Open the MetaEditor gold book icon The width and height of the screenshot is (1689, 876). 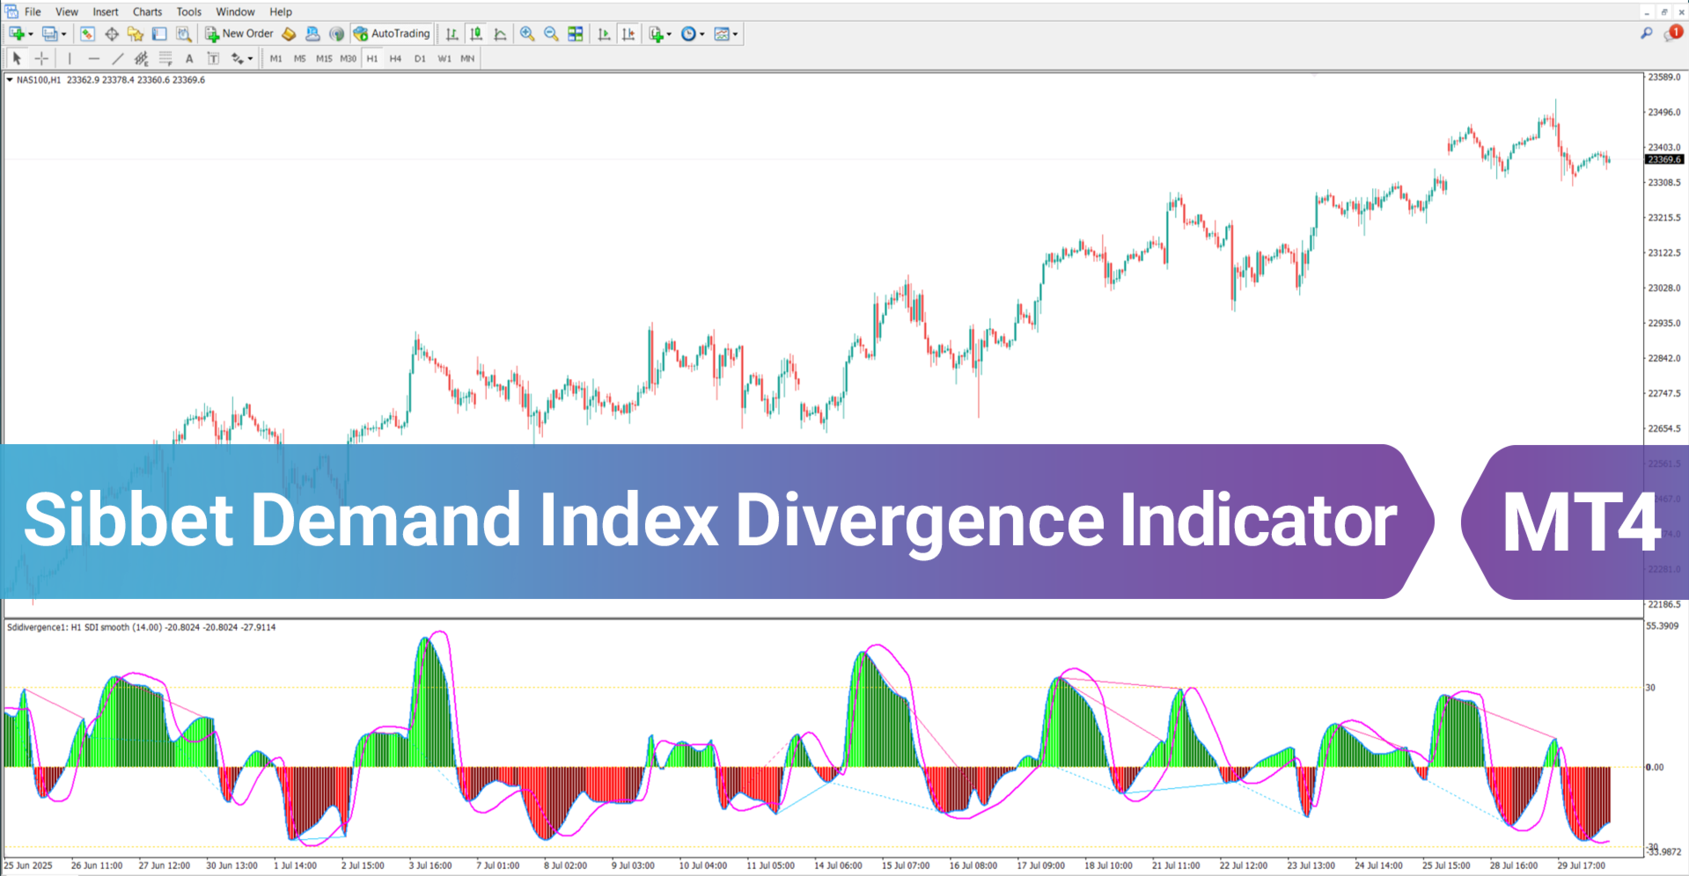(x=289, y=34)
